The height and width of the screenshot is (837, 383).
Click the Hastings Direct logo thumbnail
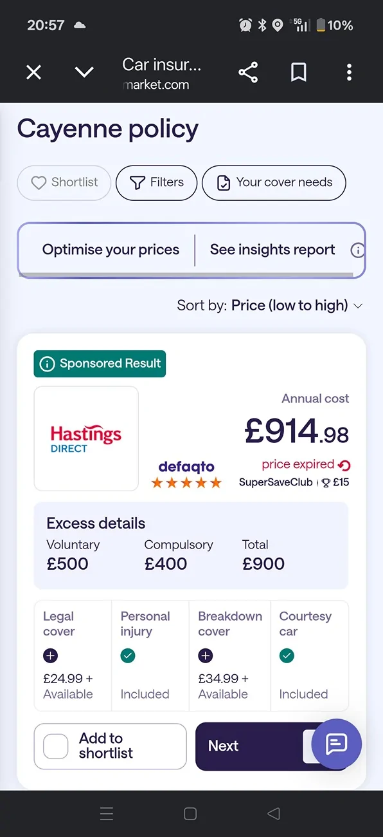[x=86, y=438]
